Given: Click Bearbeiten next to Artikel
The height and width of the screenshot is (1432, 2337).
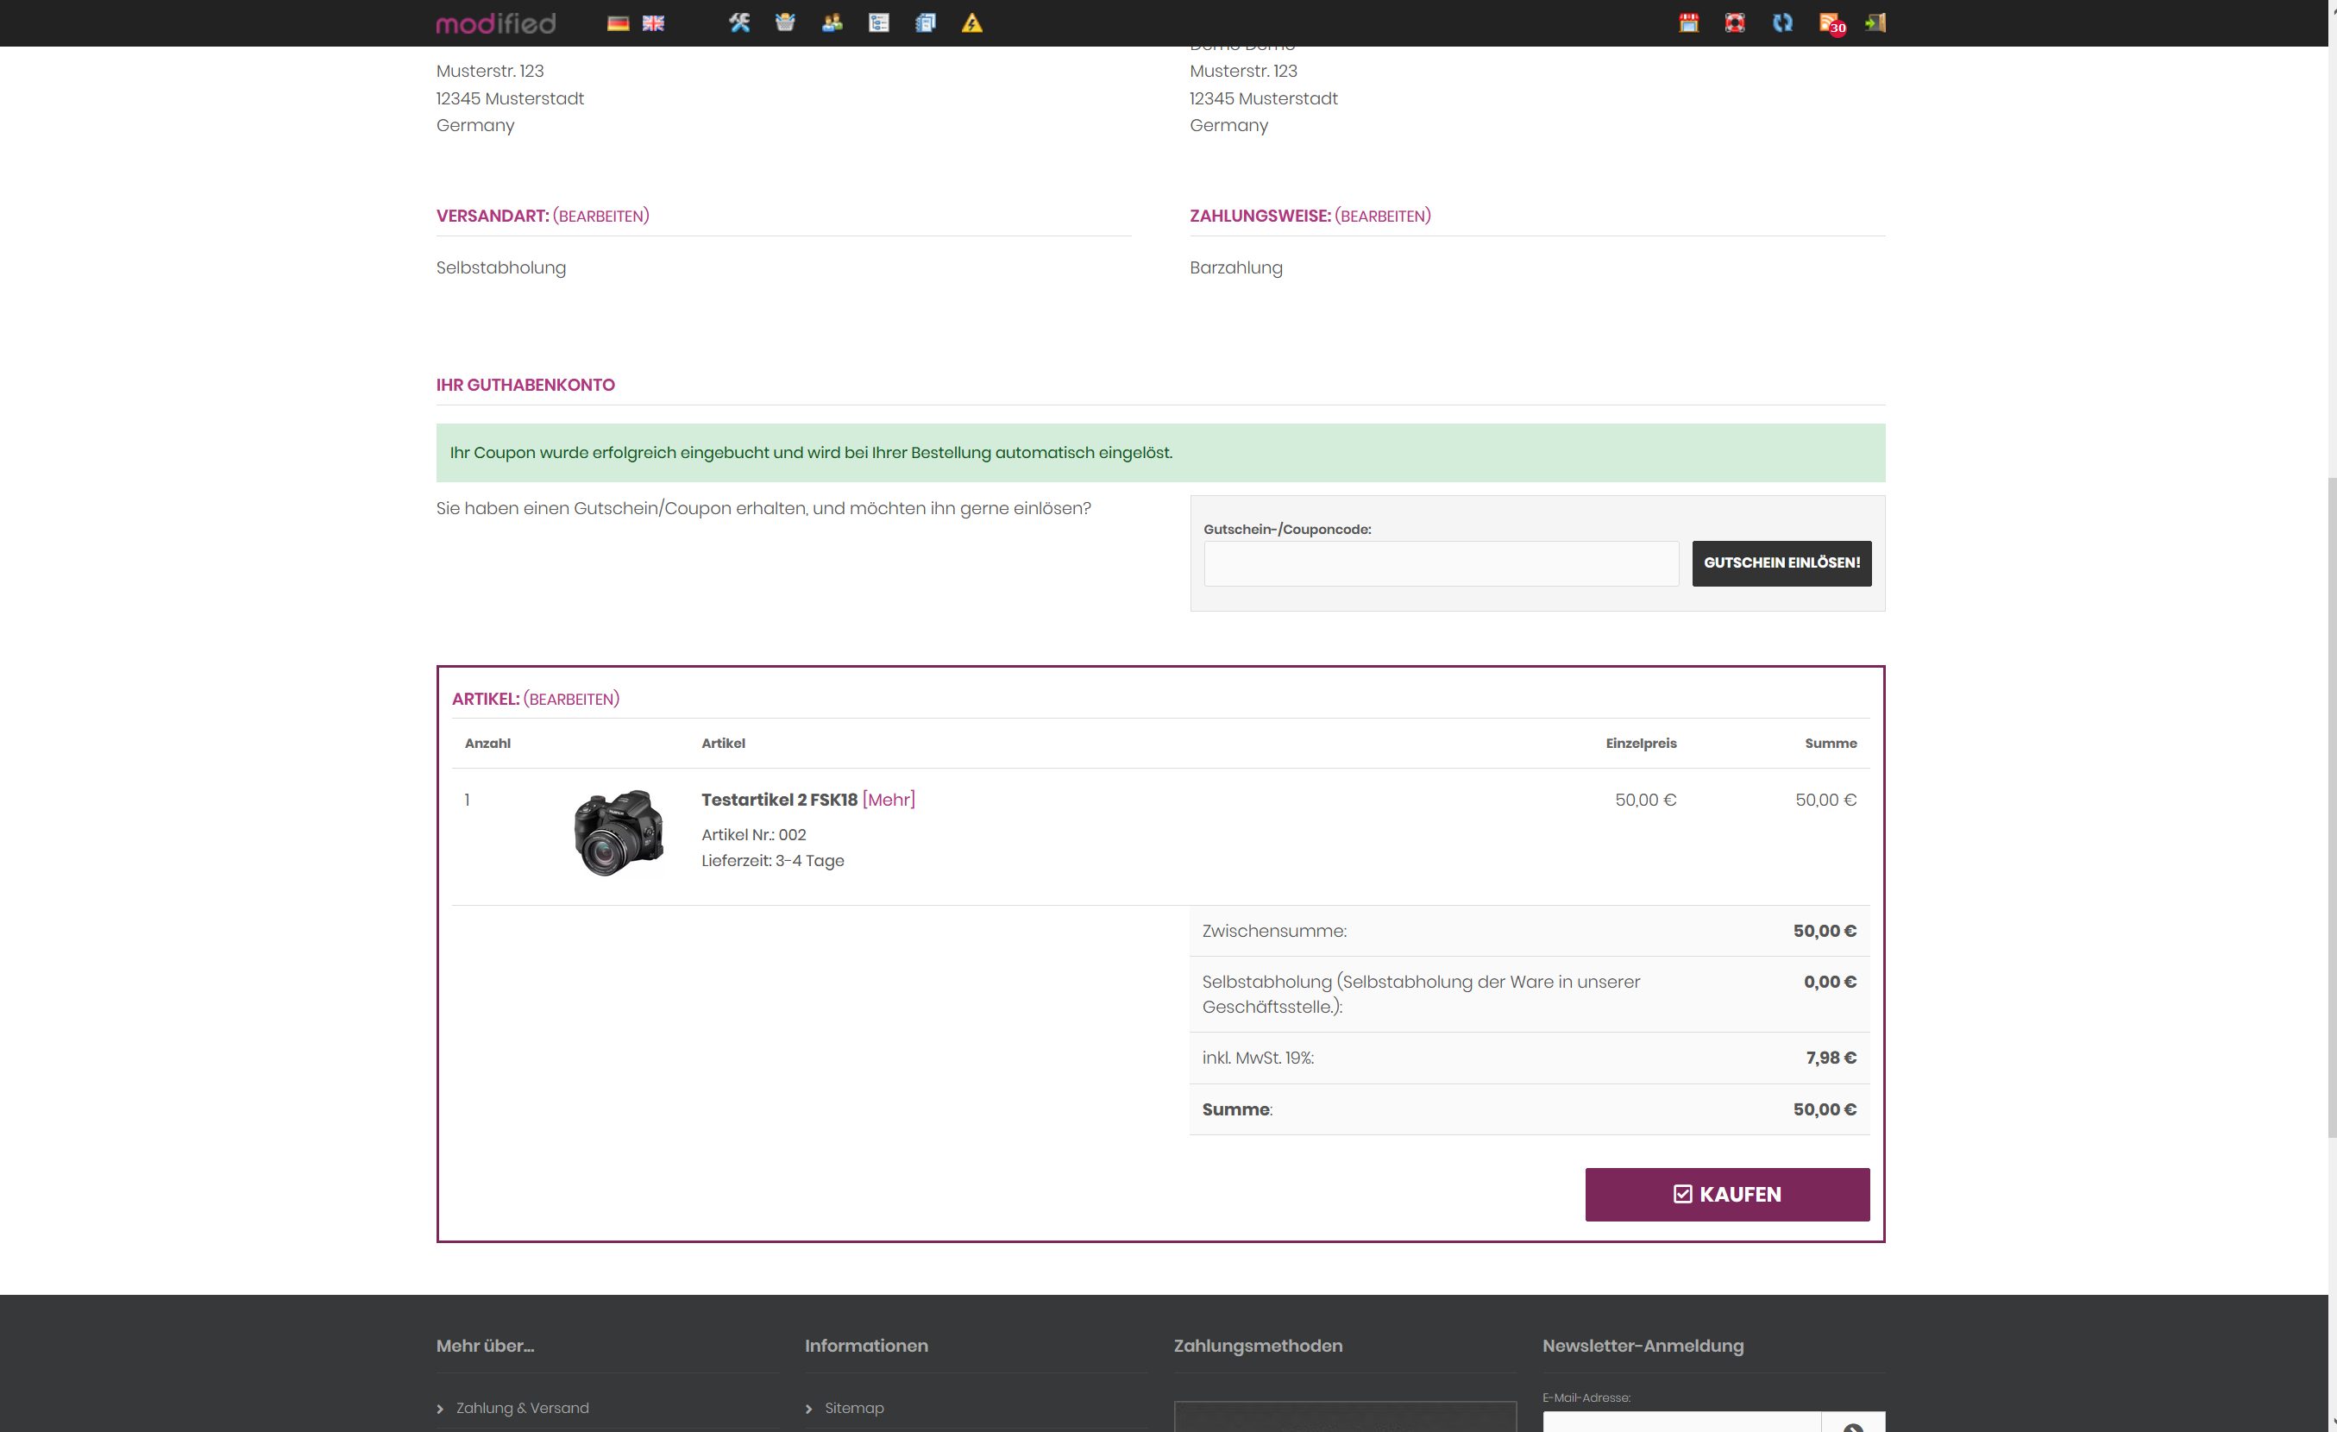Looking at the screenshot, I should pos(571,699).
